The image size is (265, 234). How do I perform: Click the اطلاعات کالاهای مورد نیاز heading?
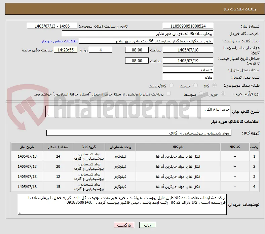(x=235, y=122)
